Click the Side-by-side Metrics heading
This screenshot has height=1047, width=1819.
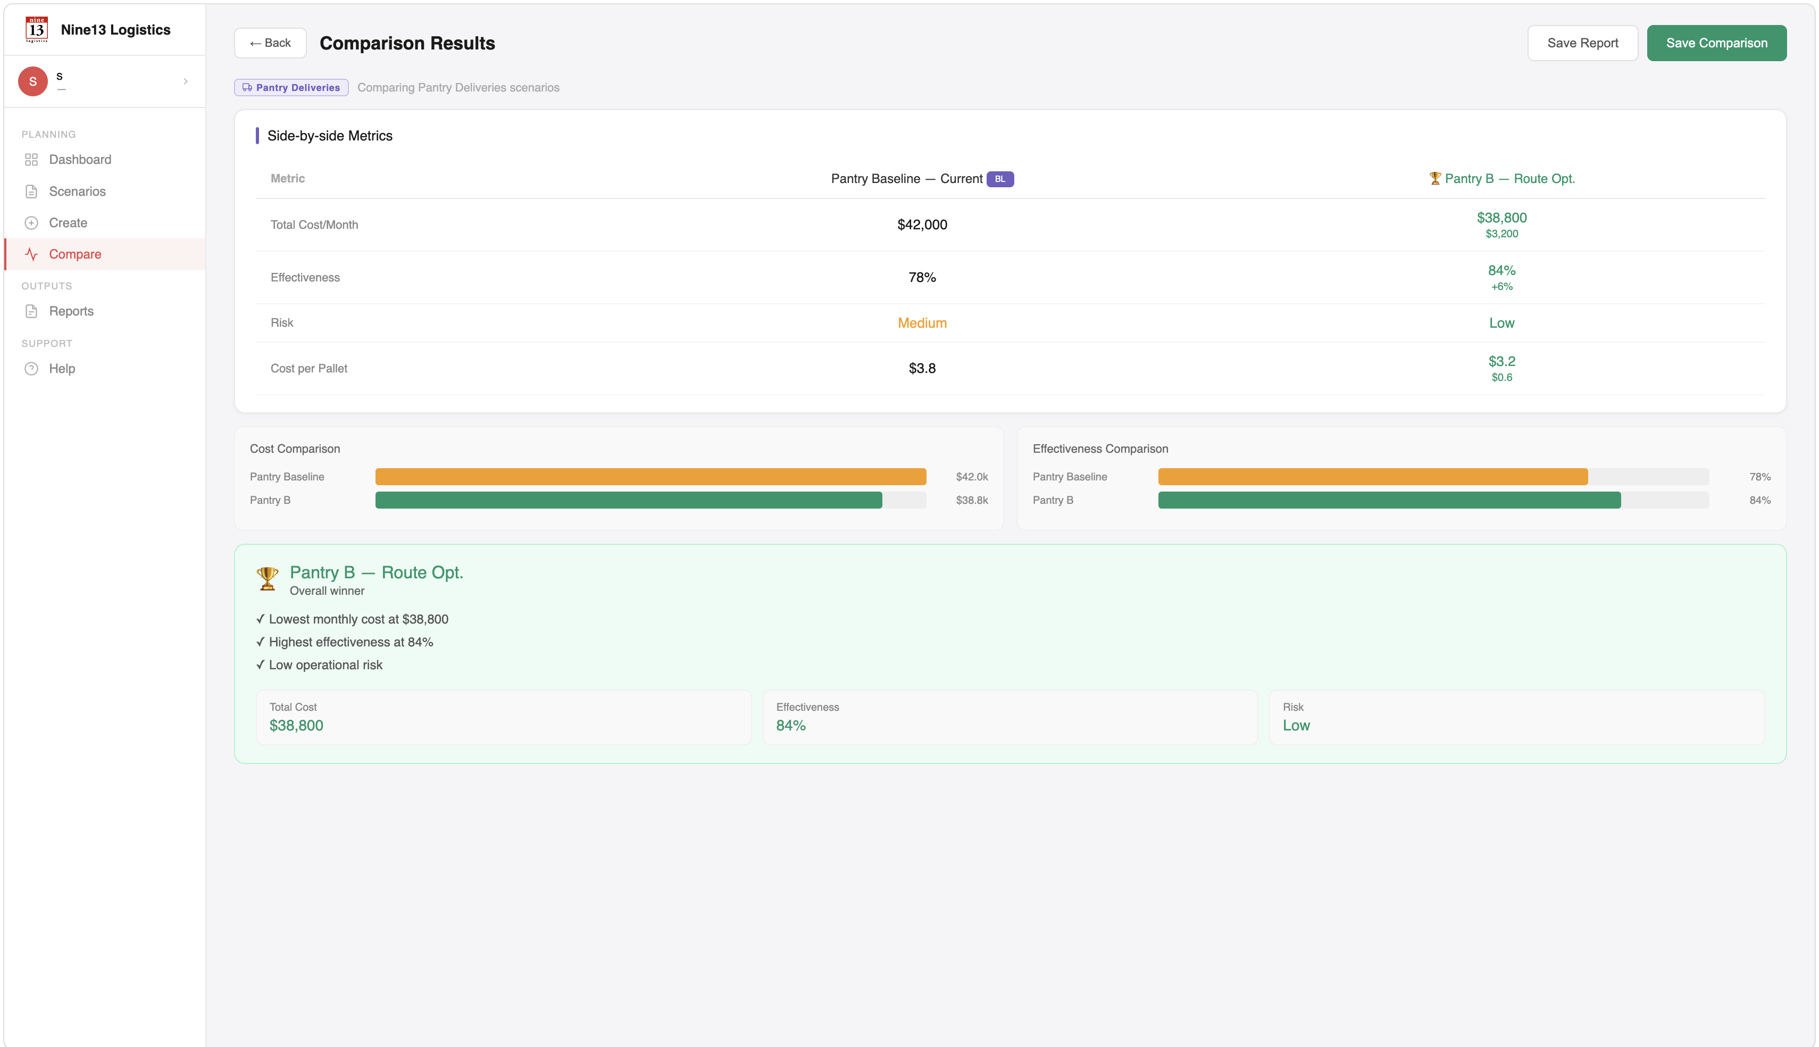pos(330,136)
